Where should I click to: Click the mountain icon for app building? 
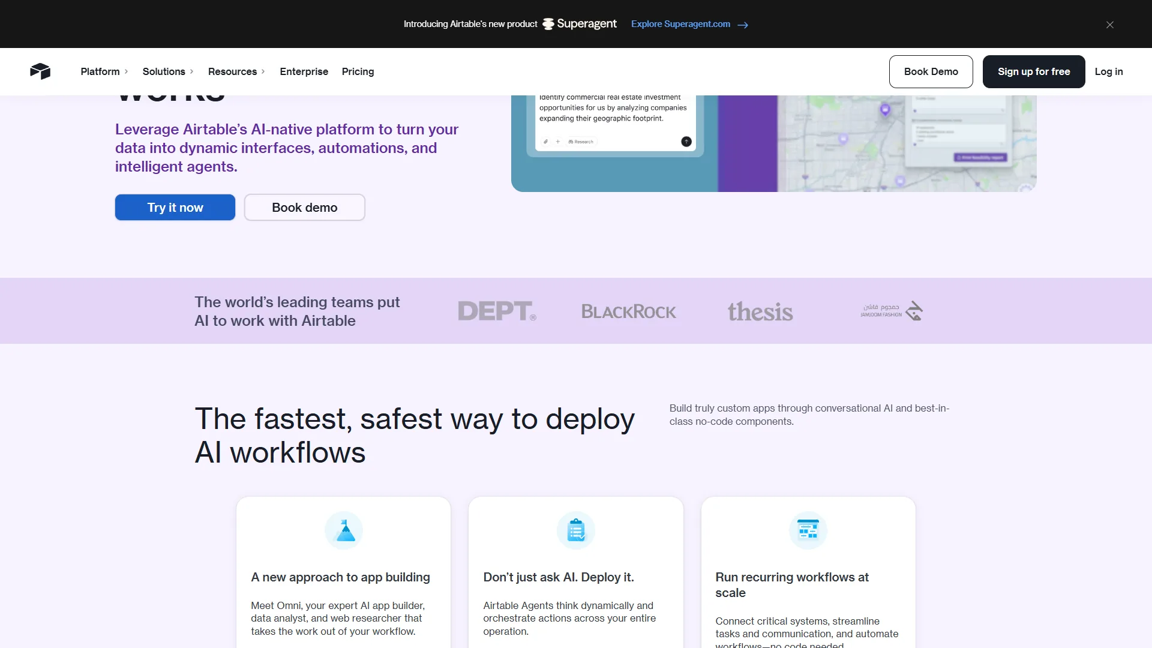(x=344, y=530)
